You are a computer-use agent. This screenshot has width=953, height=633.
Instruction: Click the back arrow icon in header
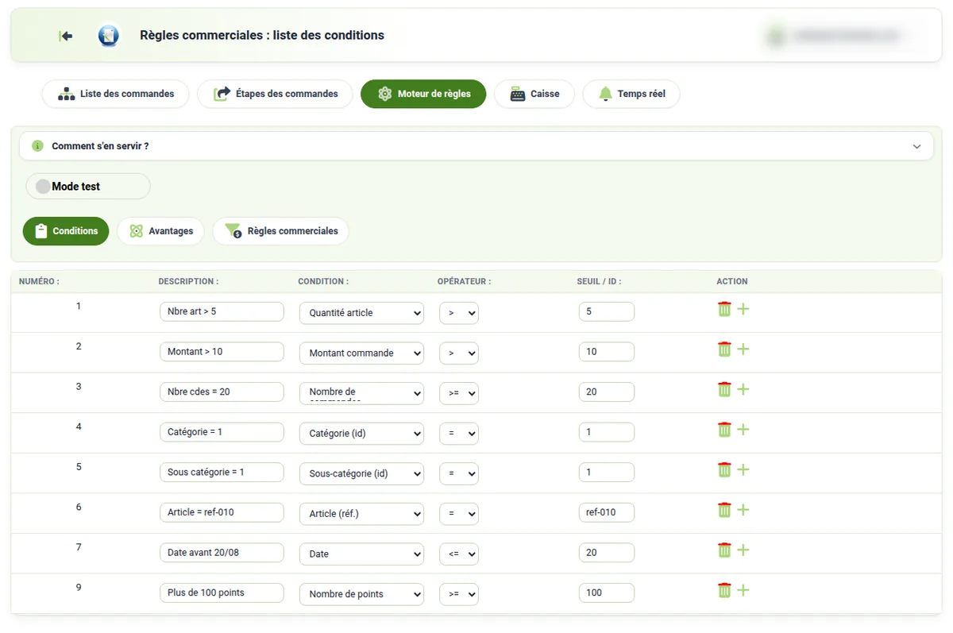66,36
